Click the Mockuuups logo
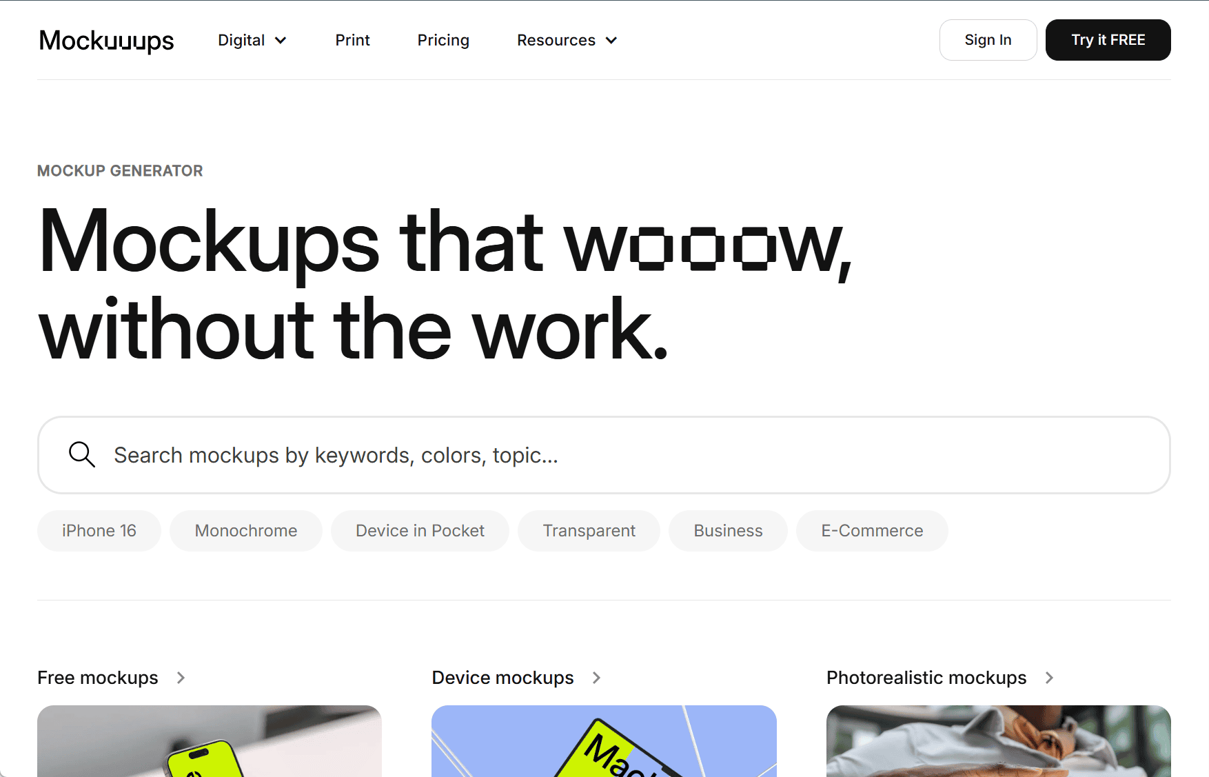Viewport: 1209px width, 777px height. [106, 41]
